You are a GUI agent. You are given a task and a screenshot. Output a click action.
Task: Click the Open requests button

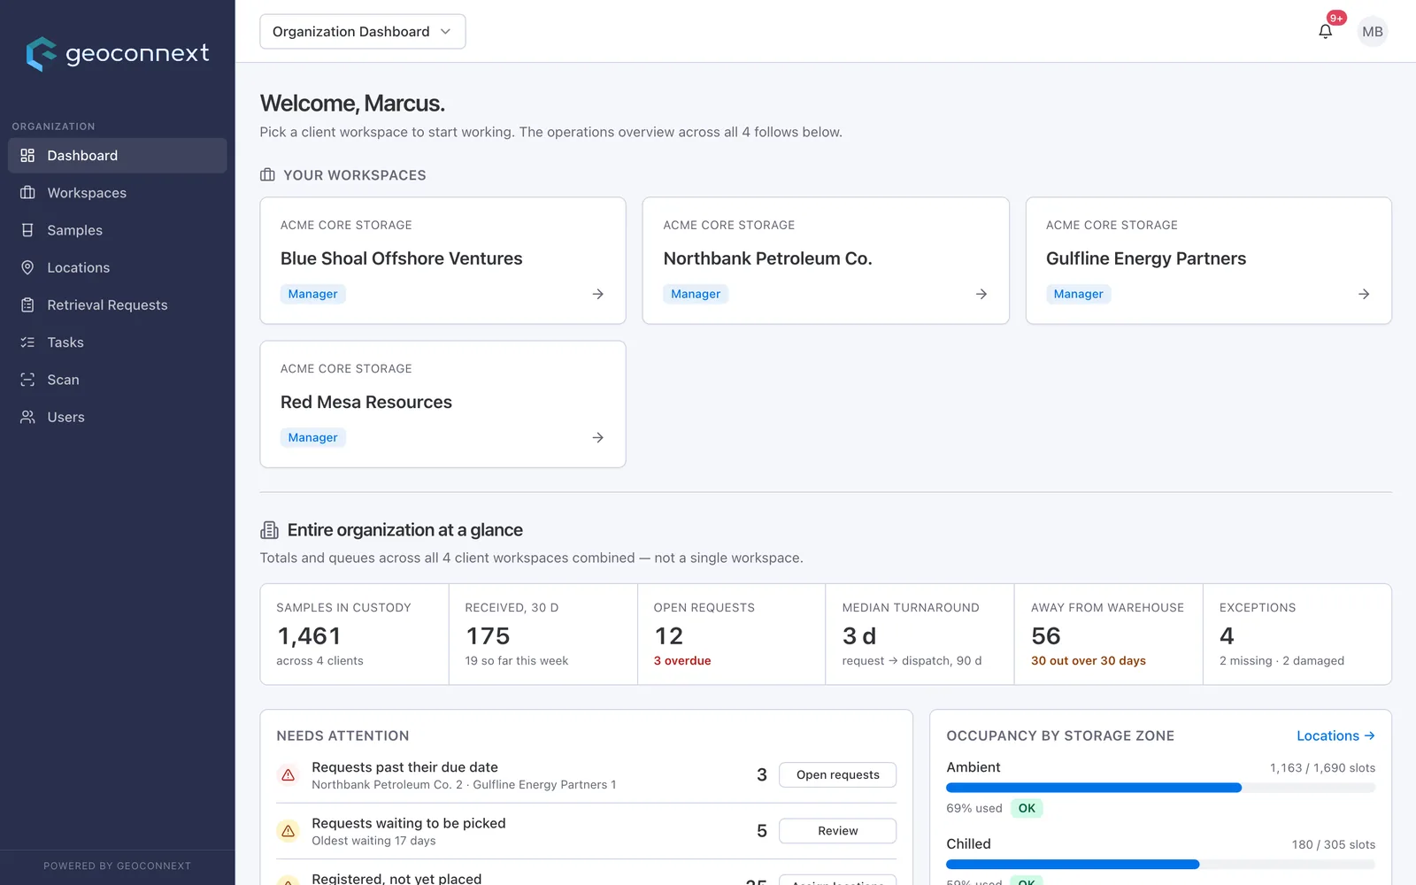pyautogui.click(x=837, y=774)
